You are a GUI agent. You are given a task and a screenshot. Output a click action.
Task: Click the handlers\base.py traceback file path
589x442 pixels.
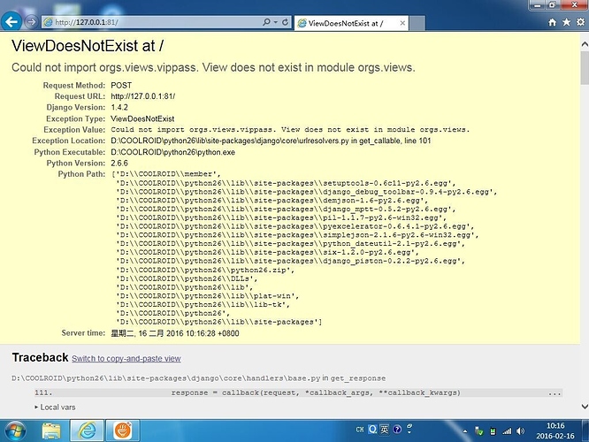pyautogui.click(x=166, y=378)
